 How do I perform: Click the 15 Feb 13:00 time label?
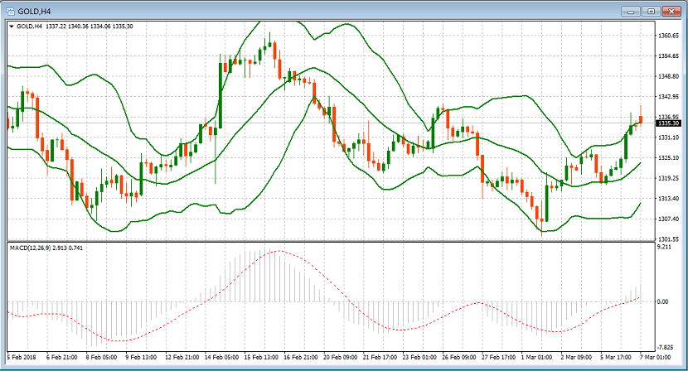click(x=261, y=358)
